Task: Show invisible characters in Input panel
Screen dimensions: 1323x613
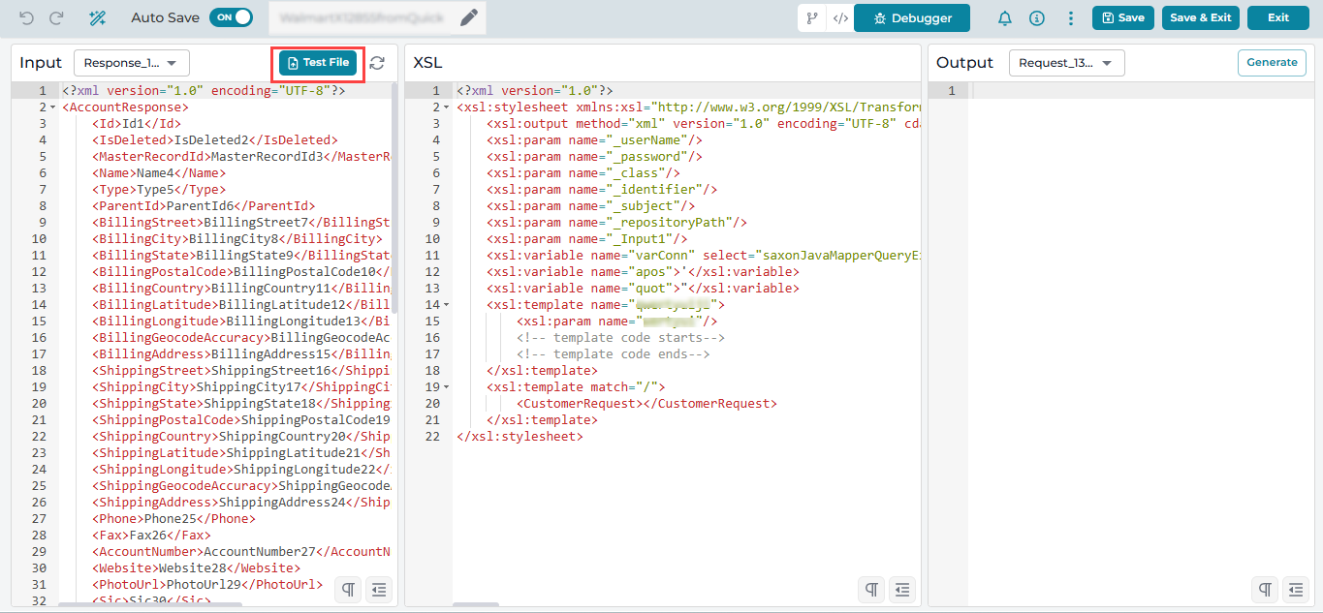Action: tap(349, 589)
